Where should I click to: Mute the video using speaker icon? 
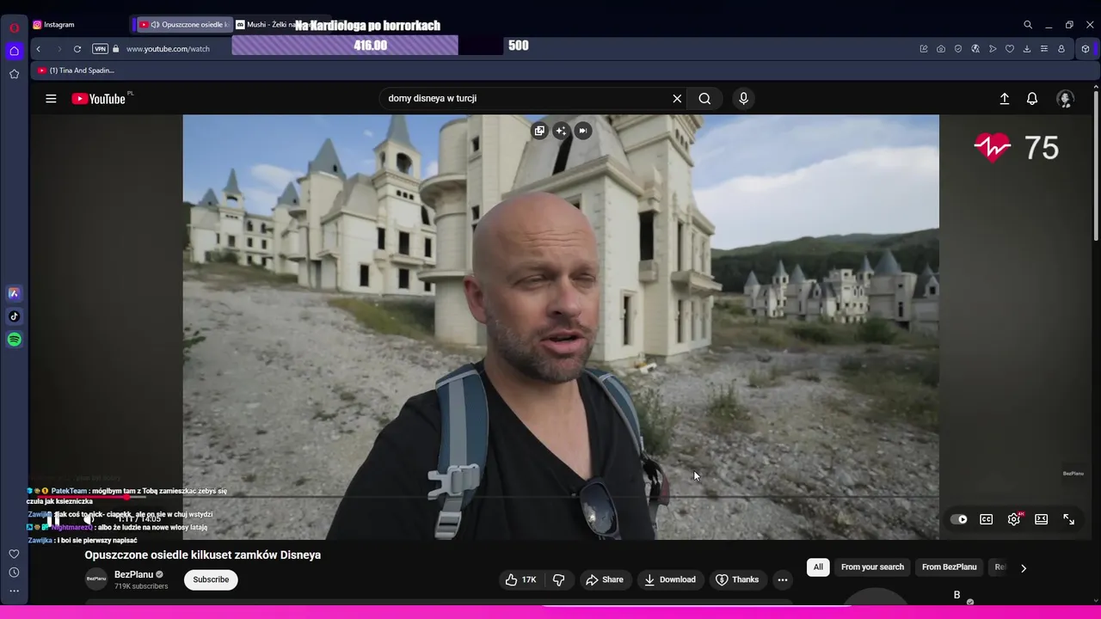[88, 518]
